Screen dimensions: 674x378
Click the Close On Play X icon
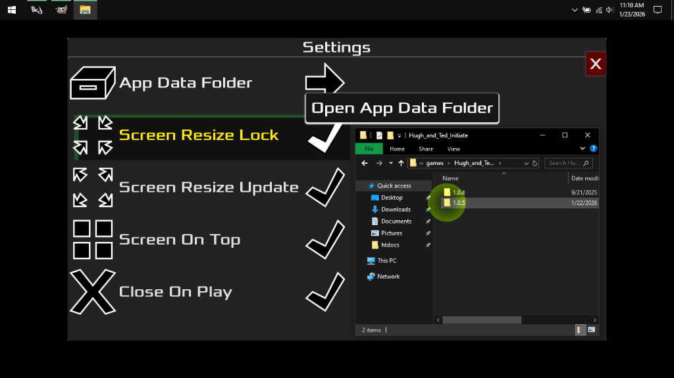[93, 292]
